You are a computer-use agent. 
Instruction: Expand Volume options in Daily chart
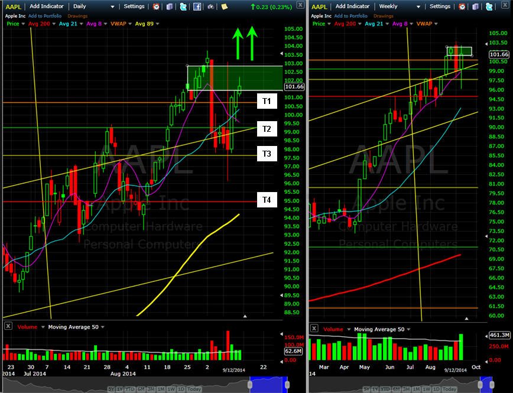click(43, 327)
